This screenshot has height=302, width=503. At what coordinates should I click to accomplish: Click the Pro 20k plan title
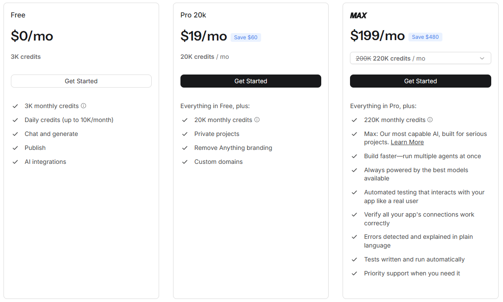[193, 15]
